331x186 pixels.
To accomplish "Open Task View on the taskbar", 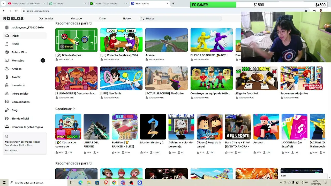I will (x=72, y=183).
